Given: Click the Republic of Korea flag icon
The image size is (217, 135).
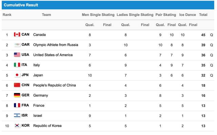Looking at the screenshot, I should [x=17, y=126].
